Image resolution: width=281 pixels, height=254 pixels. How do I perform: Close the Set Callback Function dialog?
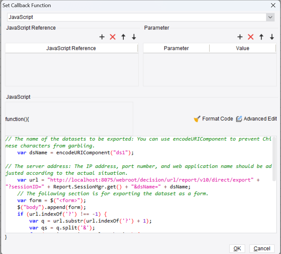click(273, 5)
